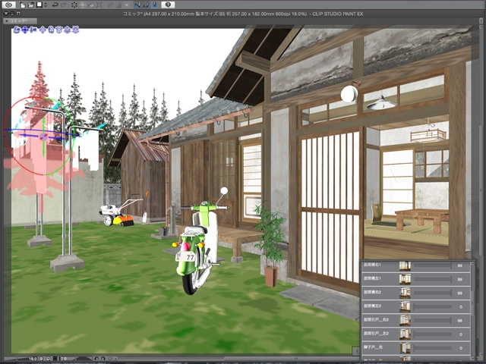Image resolution: width=486 pixels, height=364 pixels.
Task: Adjust the 居間横右2 slider
Action: (x=433, y=293)
